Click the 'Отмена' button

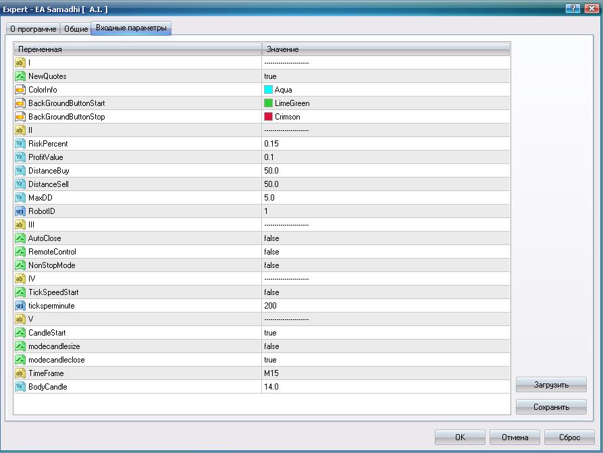pos(515,437)
